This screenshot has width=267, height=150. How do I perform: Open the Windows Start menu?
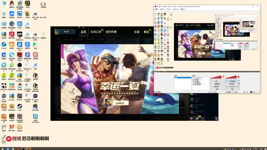pos(3,149)
